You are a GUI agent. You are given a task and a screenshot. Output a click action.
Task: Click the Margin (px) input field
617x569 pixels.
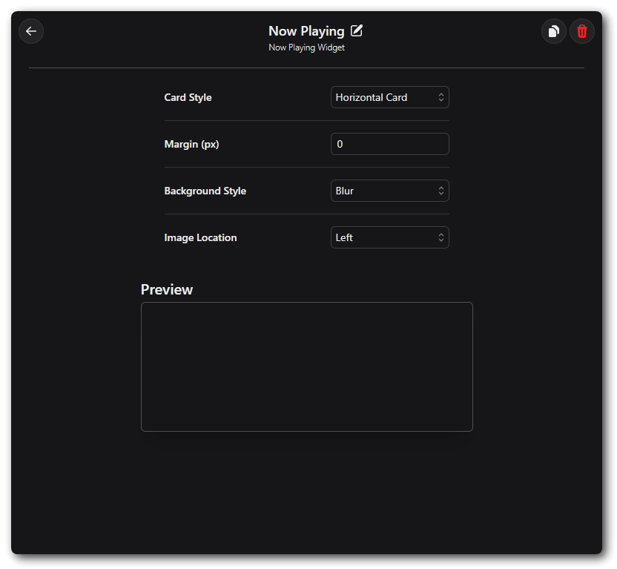point(389,144)
